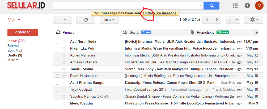The image size is (267, 109).
Task: Switch to the Promotions tab
Action: click(221, 32)
